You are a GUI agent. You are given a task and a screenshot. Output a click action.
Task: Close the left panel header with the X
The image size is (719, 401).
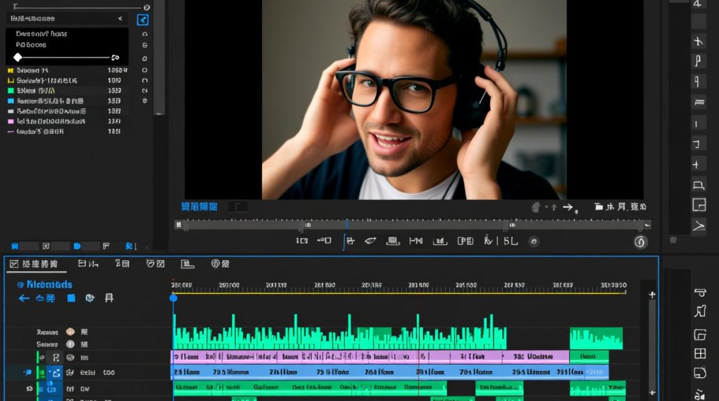(120, 19)
